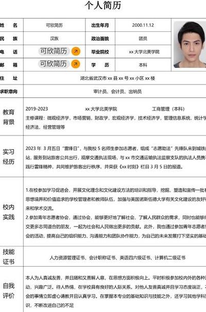The image size is (206, 312).
Task: Click the job intention 审计员、会计员、出纳员
Action: point(117,92)
